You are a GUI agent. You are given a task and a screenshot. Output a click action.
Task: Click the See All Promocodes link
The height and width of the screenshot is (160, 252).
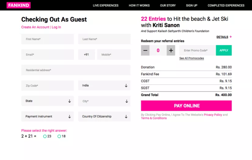pos(192,58)
